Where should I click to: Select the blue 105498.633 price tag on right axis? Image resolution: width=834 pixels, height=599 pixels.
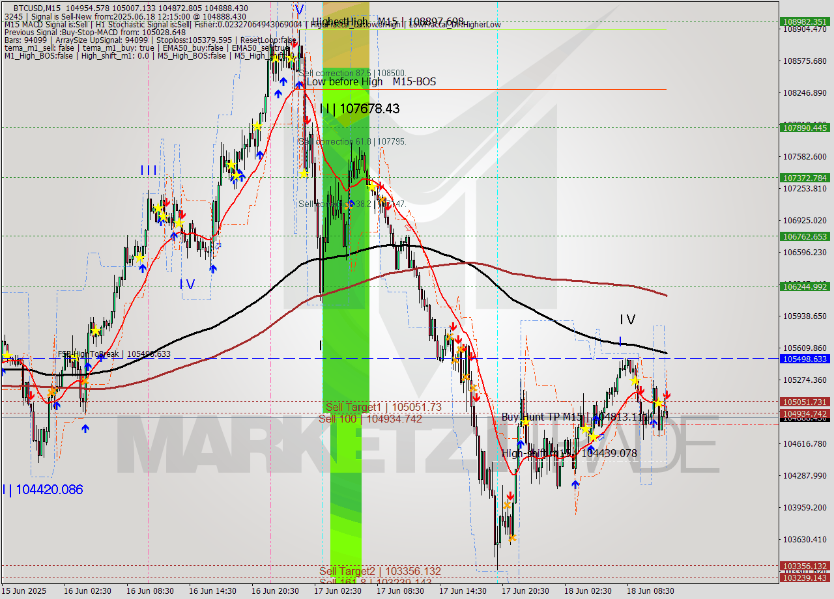805,359
